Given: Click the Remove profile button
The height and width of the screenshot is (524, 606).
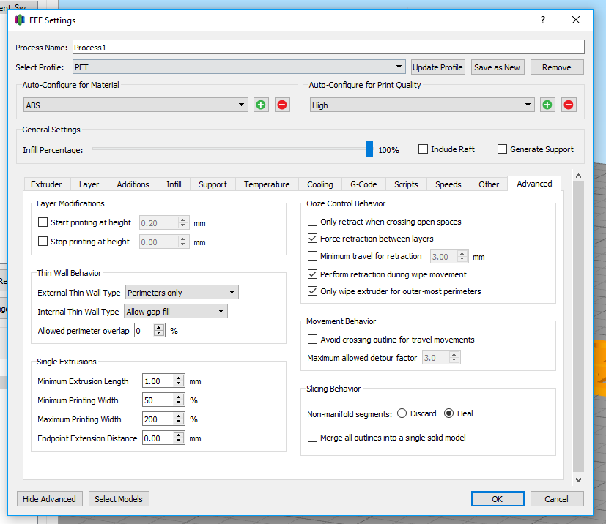Looking at the screenshot, I should point(556,67).
